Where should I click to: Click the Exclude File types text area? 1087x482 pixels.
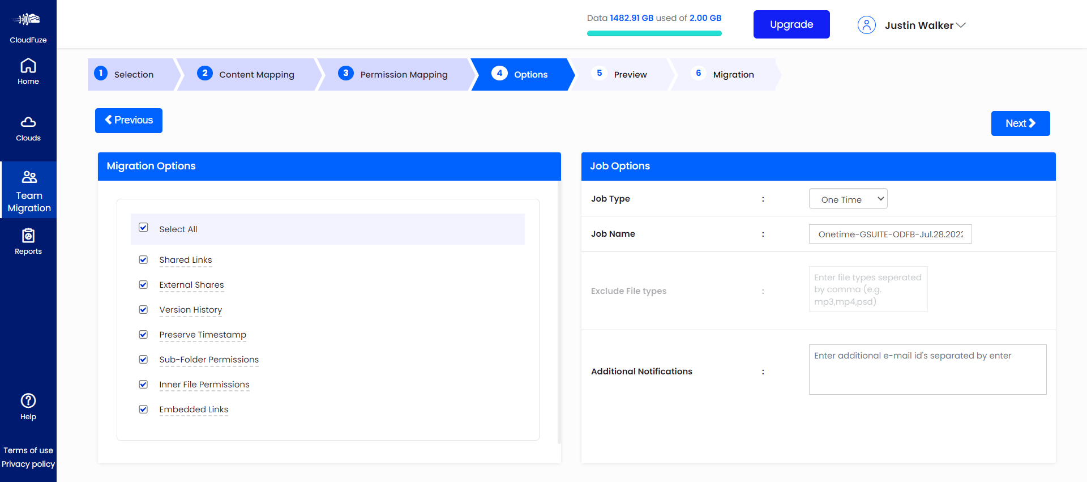click(x=868, y=289)
